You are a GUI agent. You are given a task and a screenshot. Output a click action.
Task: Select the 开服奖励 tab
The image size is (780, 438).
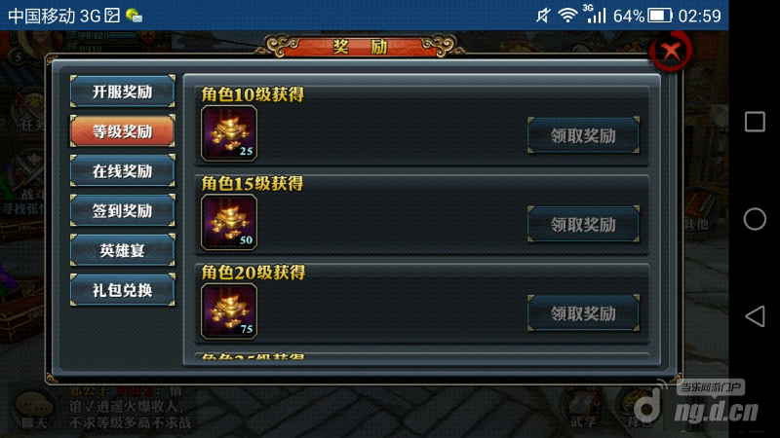[123, 91]
